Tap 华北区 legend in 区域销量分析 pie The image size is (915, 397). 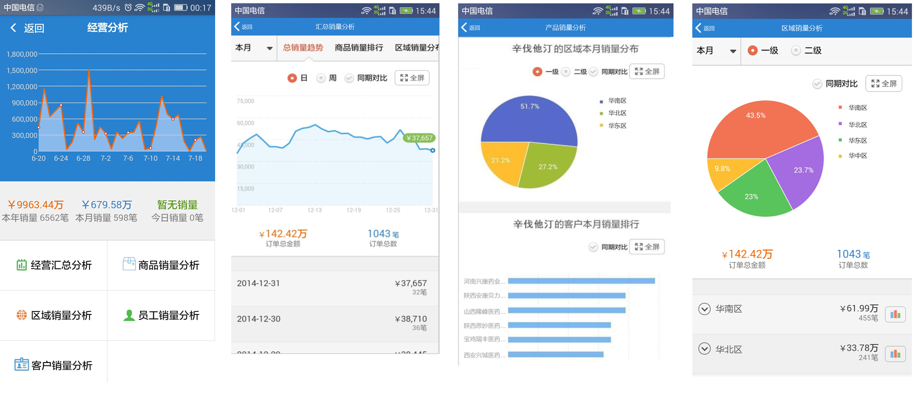tap(853, 125)
